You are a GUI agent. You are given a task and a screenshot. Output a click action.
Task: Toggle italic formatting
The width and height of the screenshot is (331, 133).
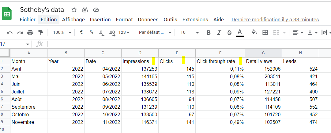[x=219, y=33]
